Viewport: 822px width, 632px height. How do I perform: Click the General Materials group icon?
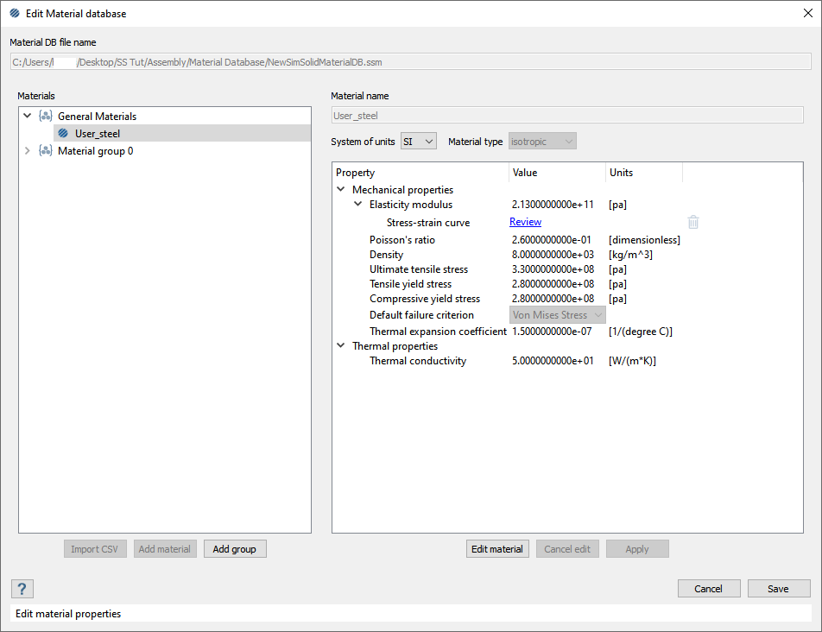click(46, 116)
